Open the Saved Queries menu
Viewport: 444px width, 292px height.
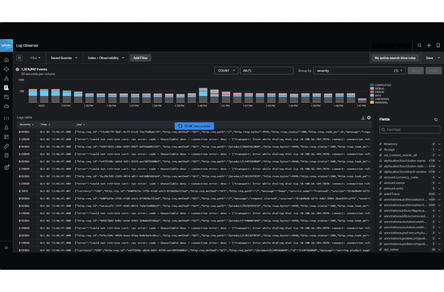tap(64, 58)
